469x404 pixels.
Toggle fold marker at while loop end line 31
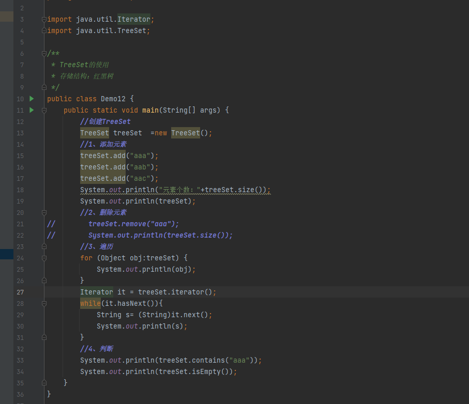click(x=44, y=337)
